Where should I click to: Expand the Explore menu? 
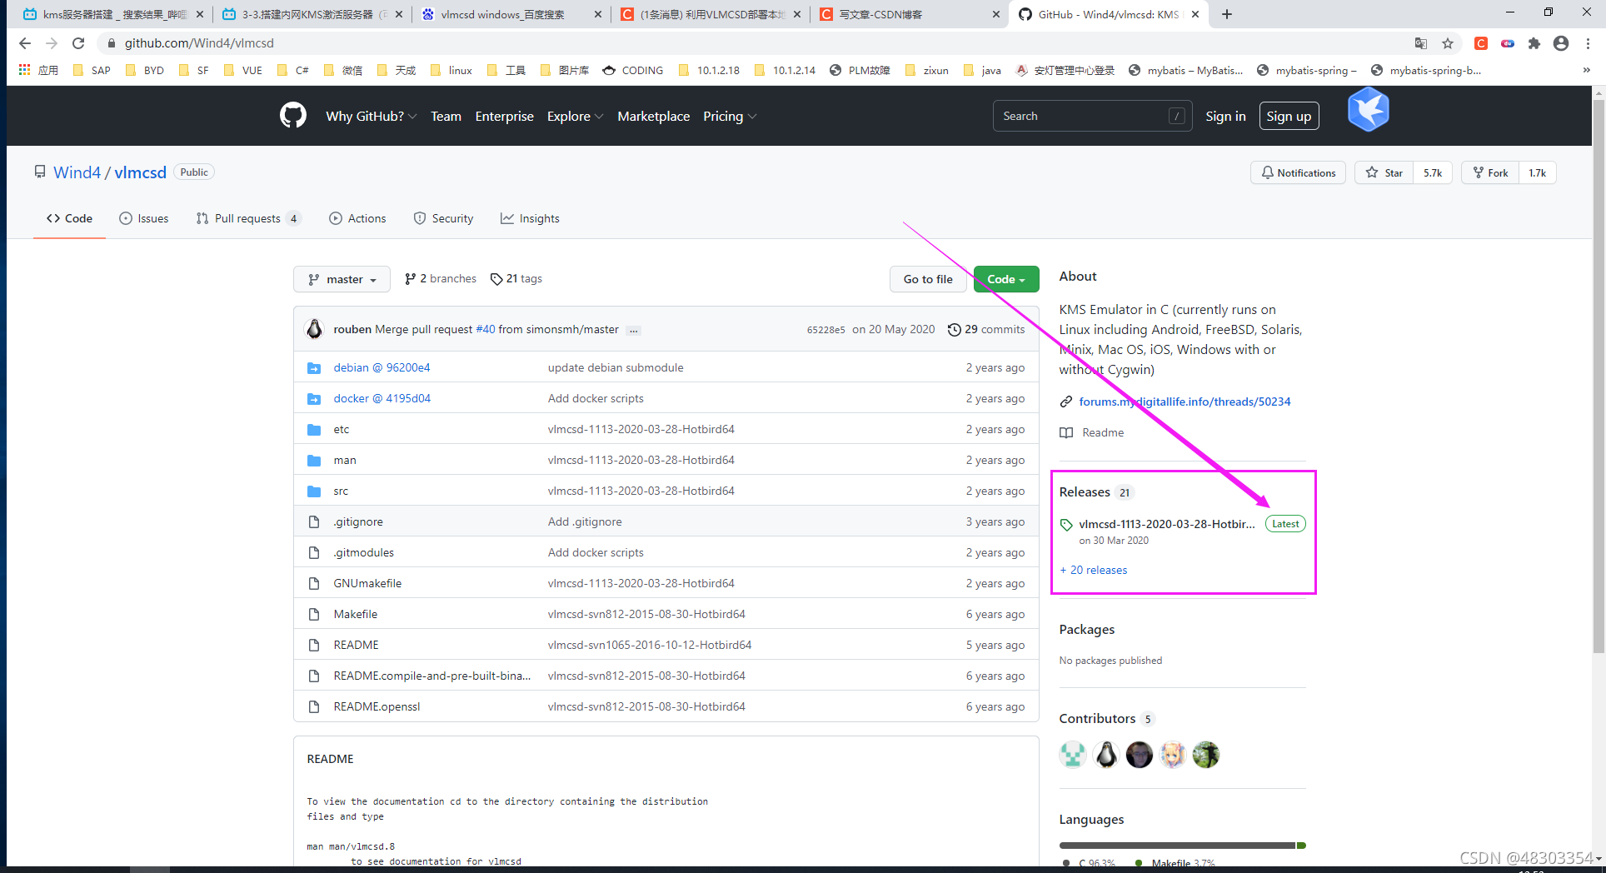[x=575, y=117]
